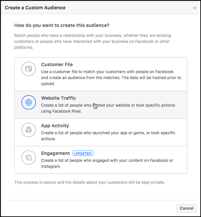201x217 pixels.
Task: Close the dialog with the X icon
Action: [x=195, y=8]
